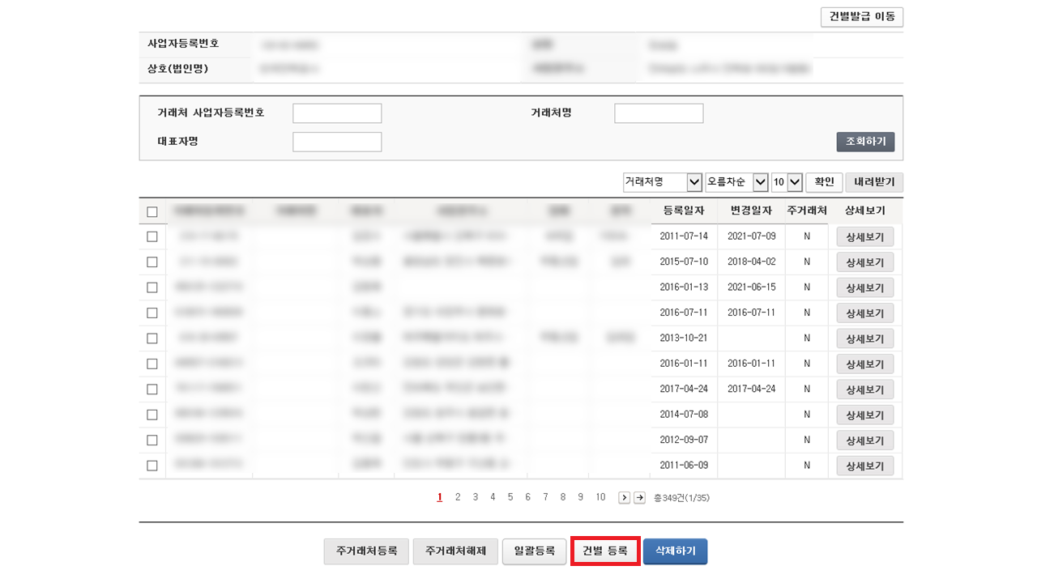The image size is (1037, 583).
Task: Click the 주거래처등록 button
Action: [x=366, y=551]
